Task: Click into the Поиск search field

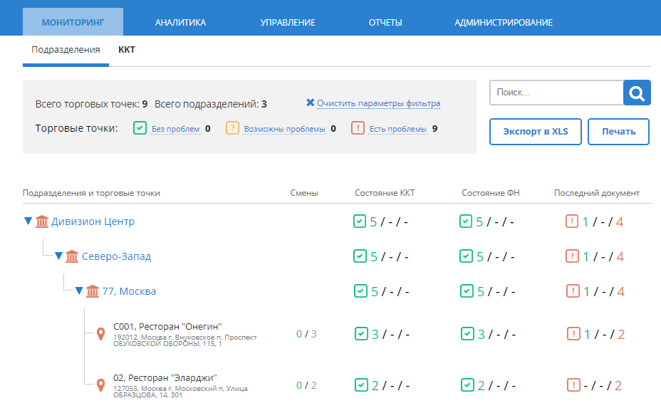Action: pyautogui.click(x=556, y=93)
